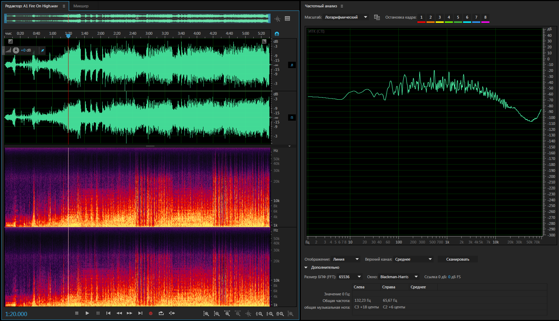Click the copy spectrum data icon

click(x=377, y=17)
